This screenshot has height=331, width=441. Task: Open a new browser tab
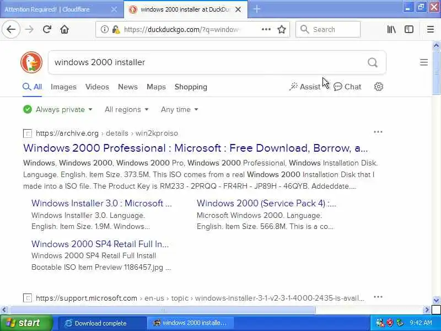pyautogui.click(x=256, y=9)
